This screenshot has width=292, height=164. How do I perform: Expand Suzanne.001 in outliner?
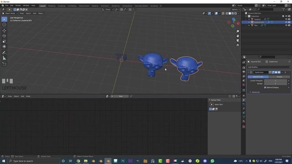tap(249, 22)
